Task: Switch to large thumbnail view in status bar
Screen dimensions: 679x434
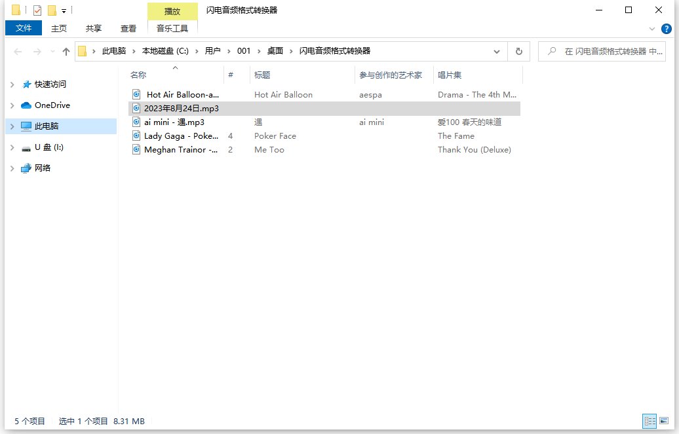Action: coord(665,421)
